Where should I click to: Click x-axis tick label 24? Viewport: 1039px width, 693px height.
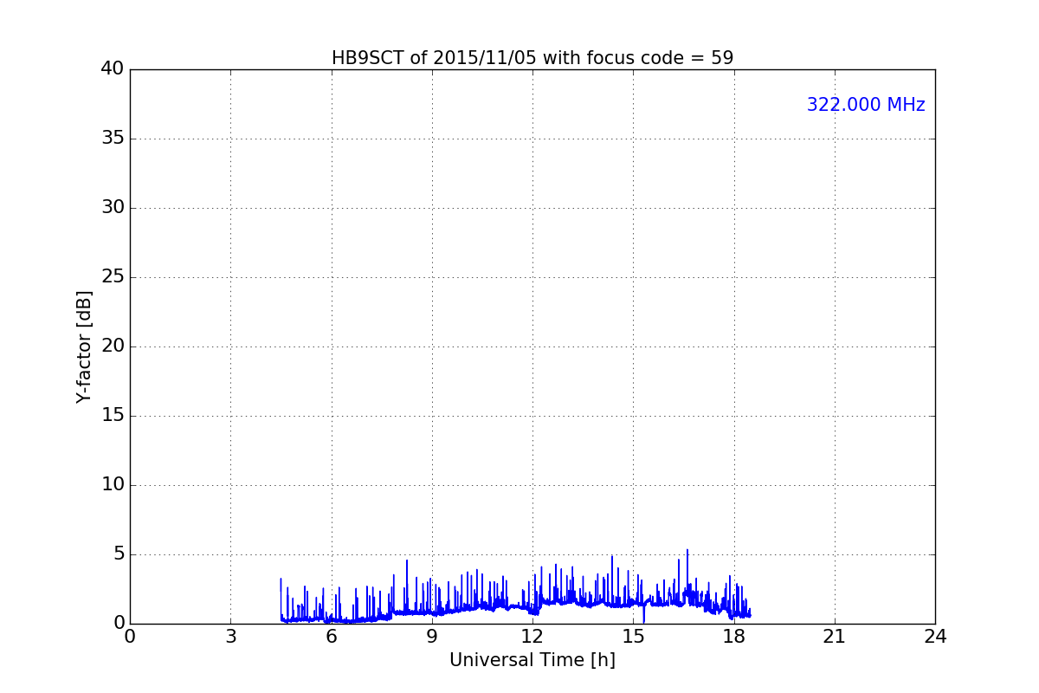click(935, 637)
